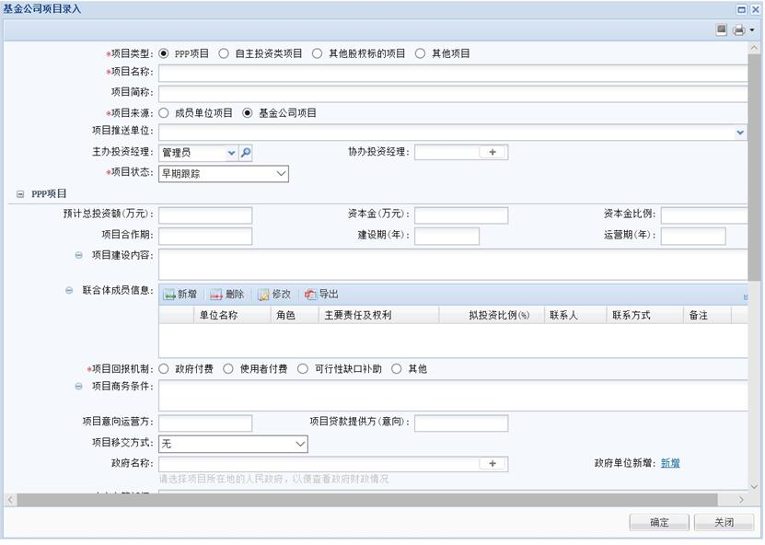Collapse the PPP项目 section

point(20,194)
